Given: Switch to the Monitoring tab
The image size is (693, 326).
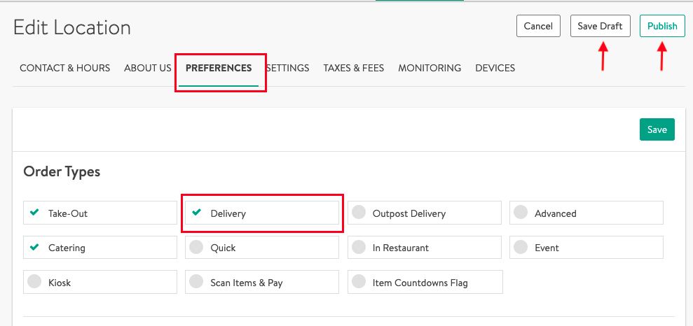Looking at the screenshot, I should (430, 68).
